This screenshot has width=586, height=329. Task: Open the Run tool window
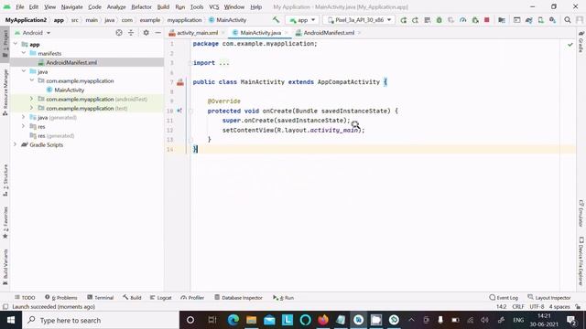[x=283, y=298]
